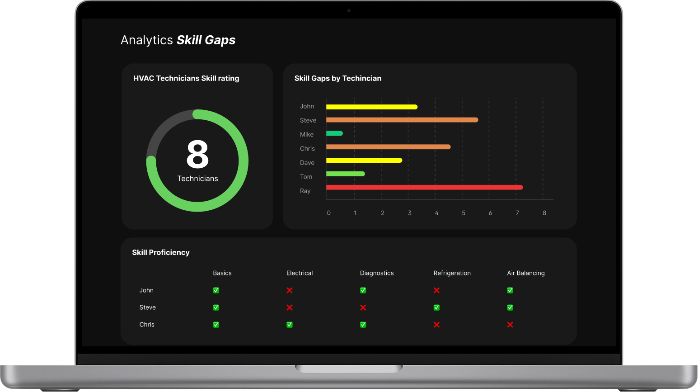
Task: Click John's Air Balancing green checkmark
Action: tap(510, 290)
